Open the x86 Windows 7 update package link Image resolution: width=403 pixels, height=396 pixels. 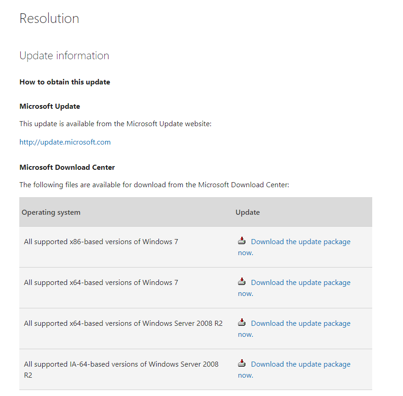(301, 242)
